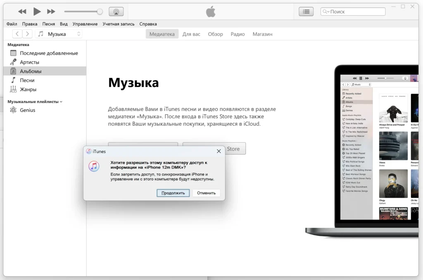Click the Песни note icon
423x280 pixels.
pyautogui.click(x=13, y=80)
